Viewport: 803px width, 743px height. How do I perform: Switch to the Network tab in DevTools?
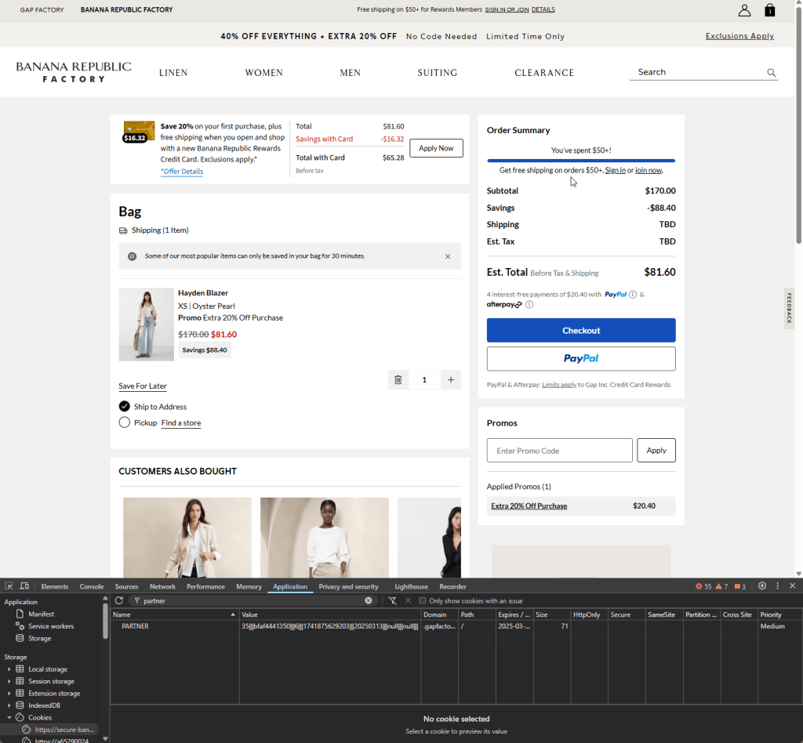point(162,586)
